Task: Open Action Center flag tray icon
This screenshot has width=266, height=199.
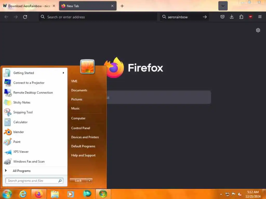Action: (234, 194)
